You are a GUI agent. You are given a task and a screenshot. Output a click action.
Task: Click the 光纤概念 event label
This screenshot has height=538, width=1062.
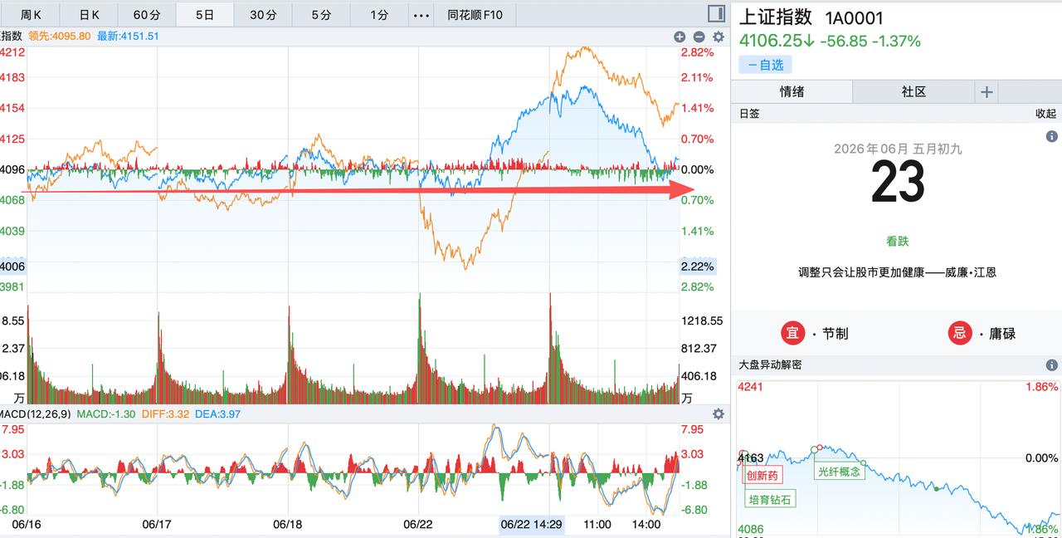[x=840, y=471]
